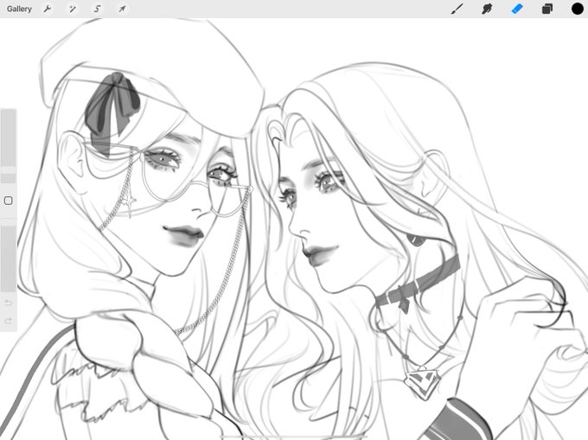Activate the Transform arrow tool
588x440 pixels.
122,9
